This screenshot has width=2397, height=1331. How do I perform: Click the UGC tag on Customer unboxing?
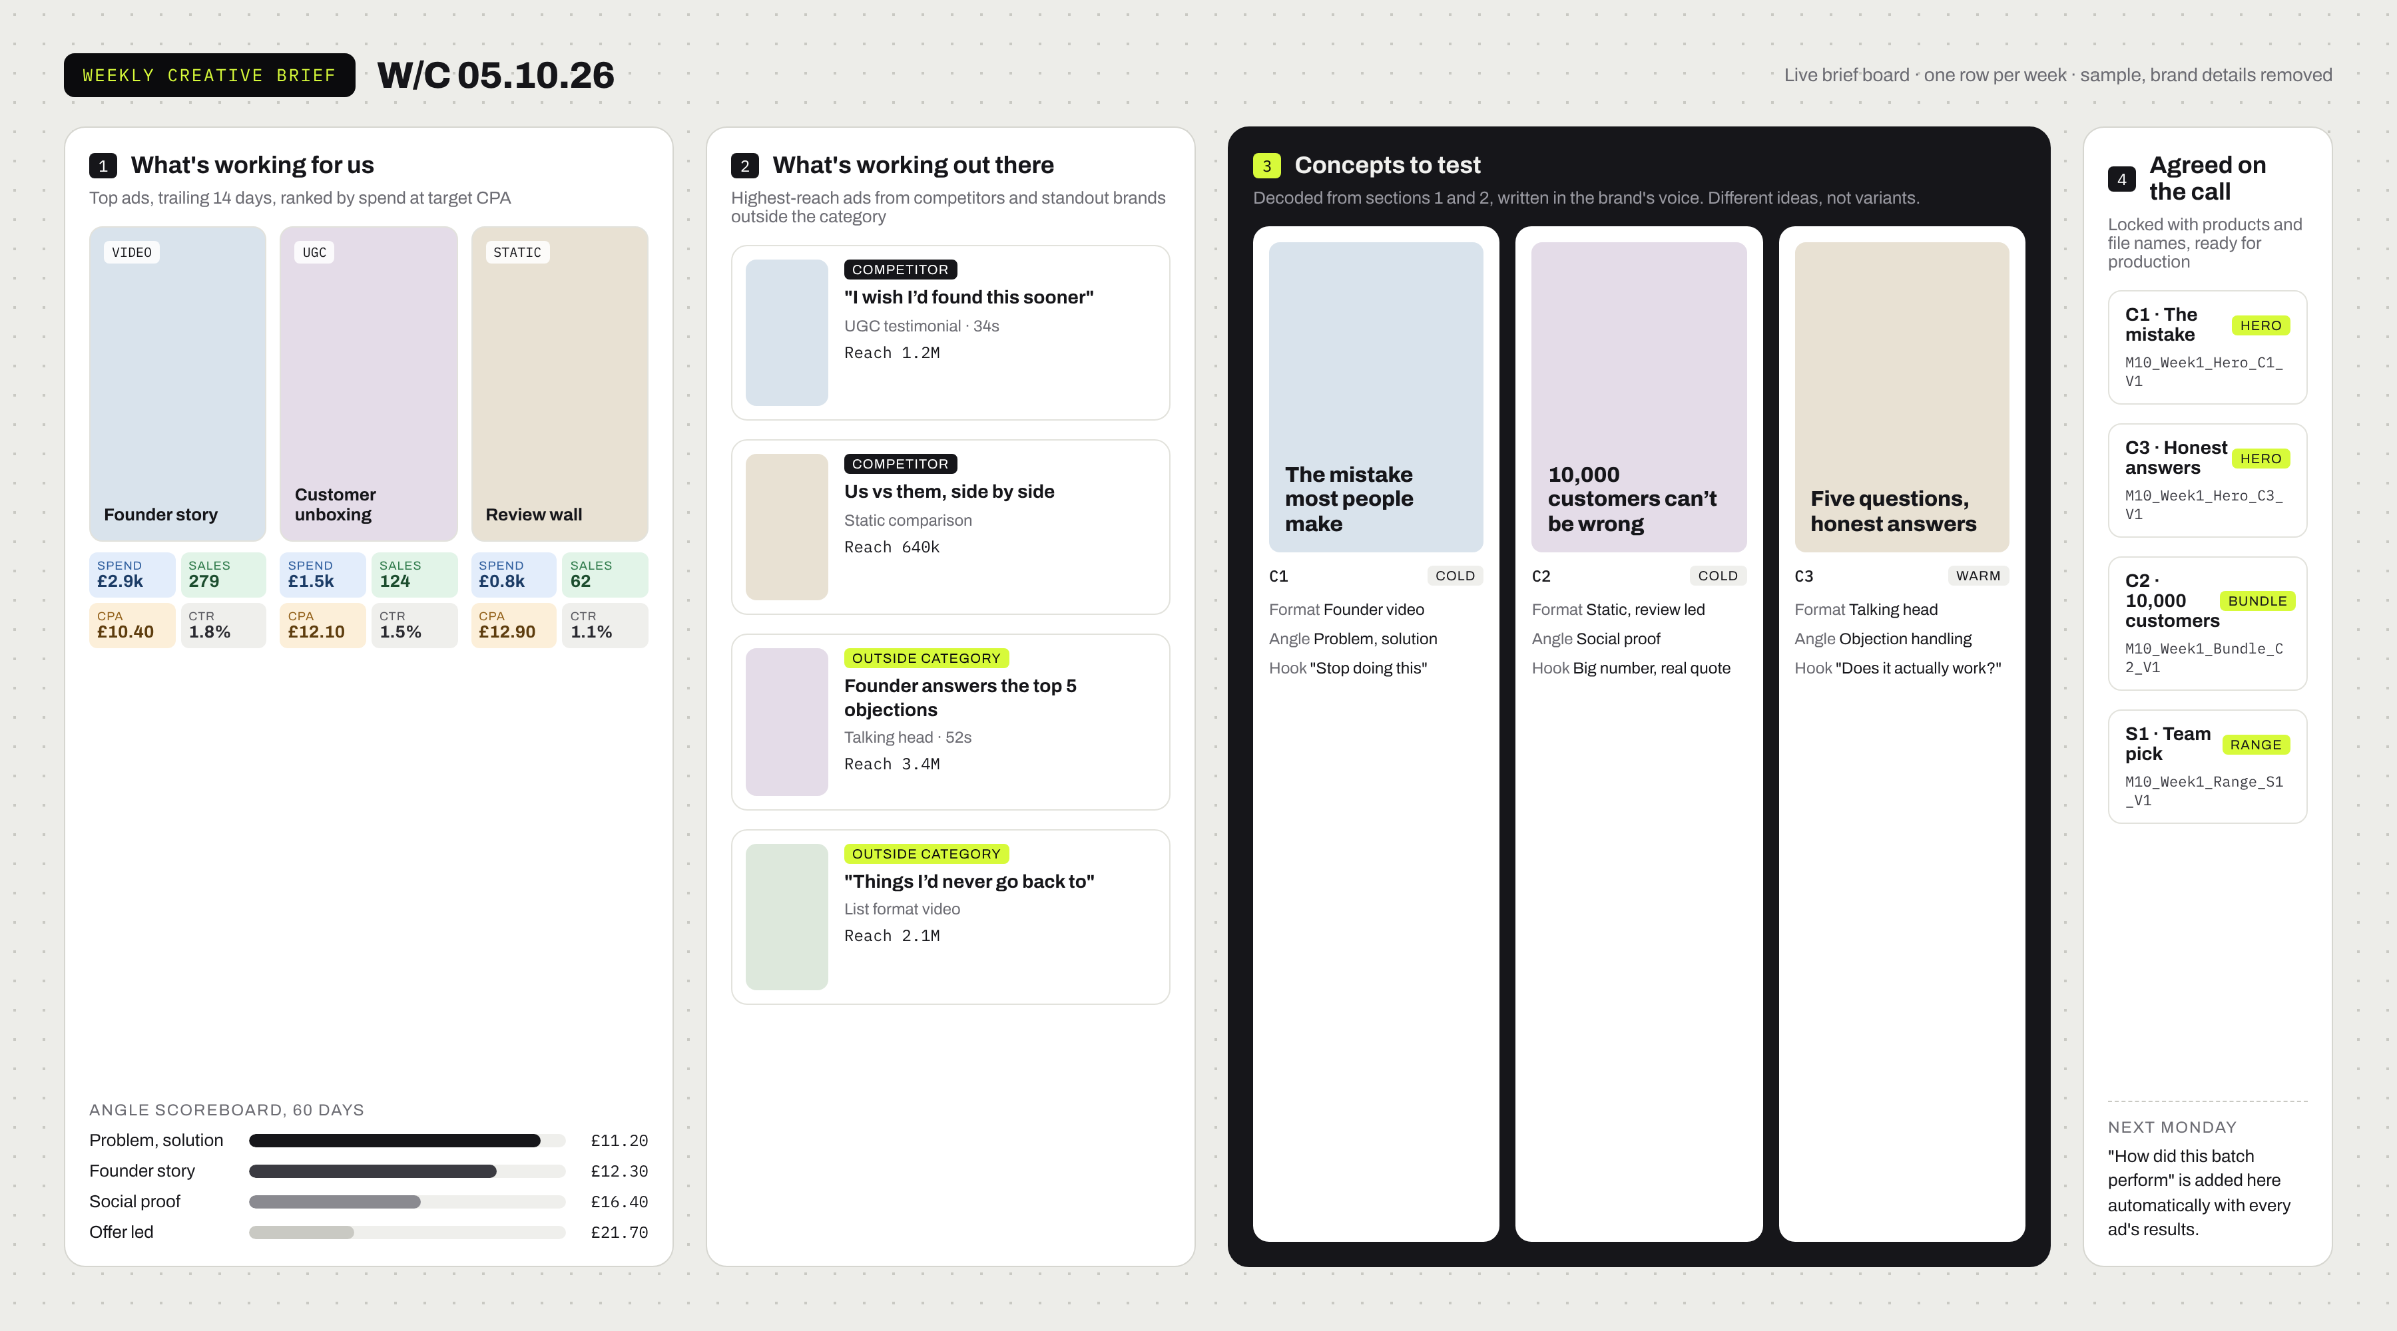coord(314,252)
